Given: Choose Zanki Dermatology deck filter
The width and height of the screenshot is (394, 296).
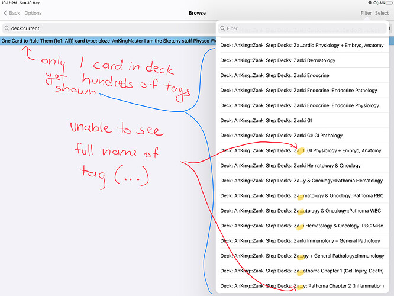Looking at the screenshot, I should 302,60.
